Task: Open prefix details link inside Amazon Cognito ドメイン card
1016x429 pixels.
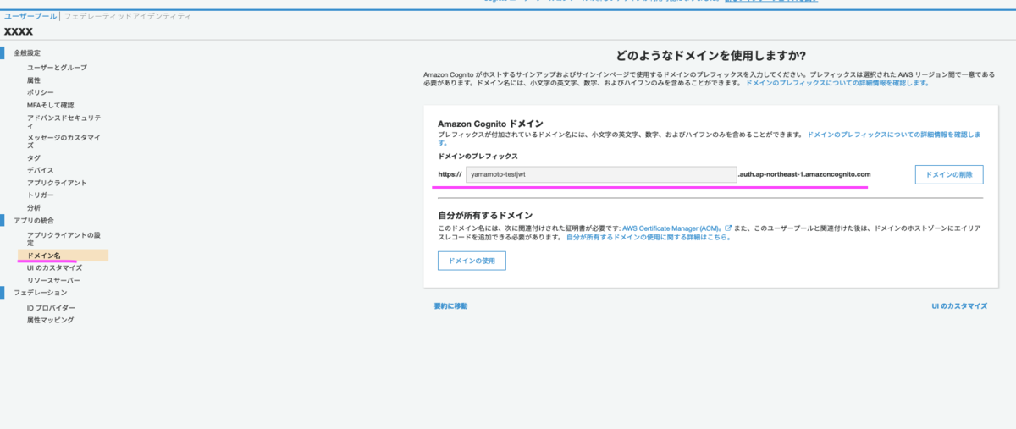Action: (x=894, y=135)
